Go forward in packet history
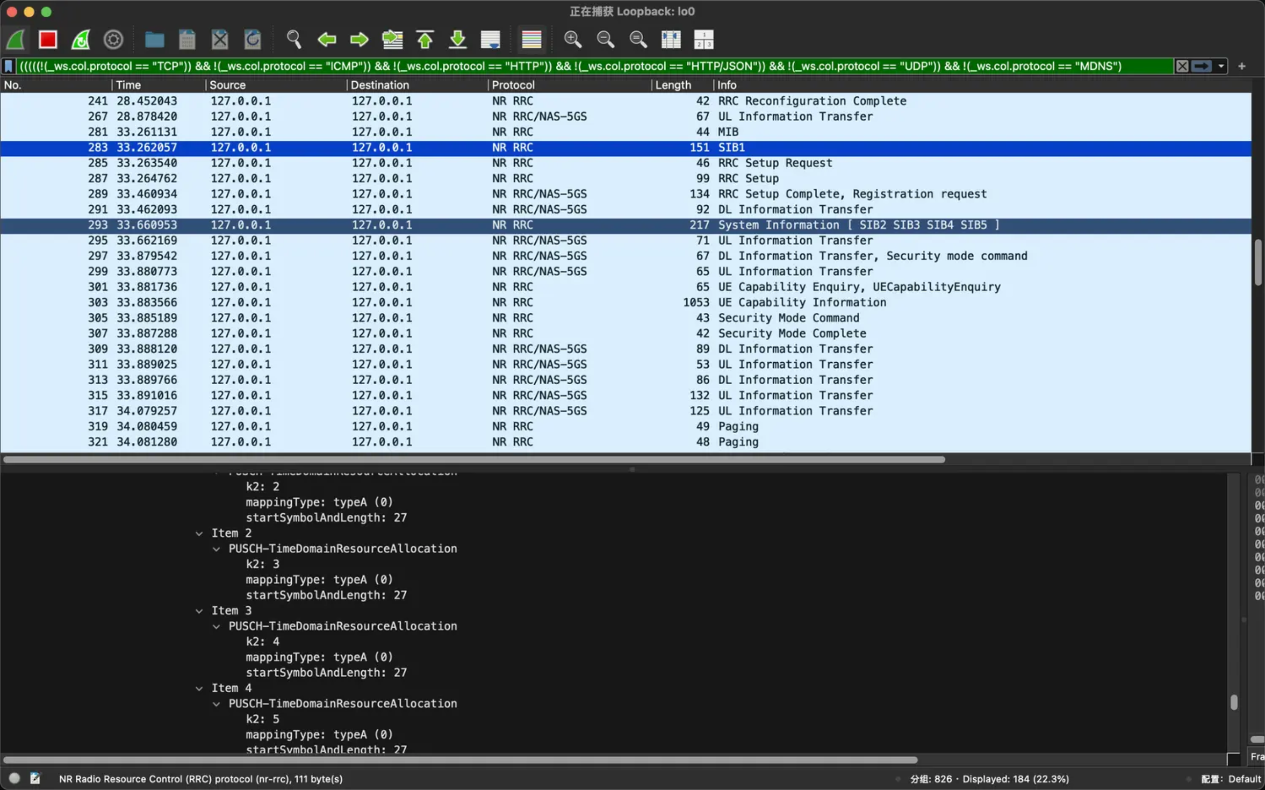The width and height of the screenshot is (1265, 790). [x=359, y=40]
